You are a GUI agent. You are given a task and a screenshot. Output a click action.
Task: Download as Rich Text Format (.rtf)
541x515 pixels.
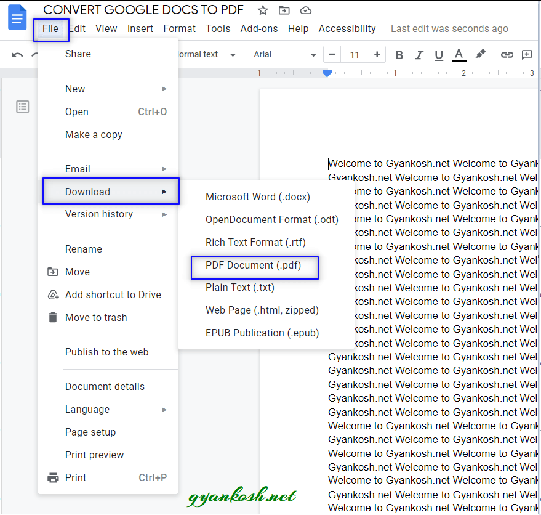(x=266, y=243)
